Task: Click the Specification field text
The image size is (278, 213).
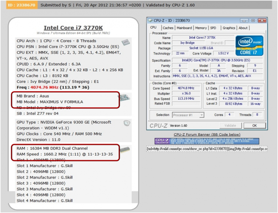Action: 217,60
